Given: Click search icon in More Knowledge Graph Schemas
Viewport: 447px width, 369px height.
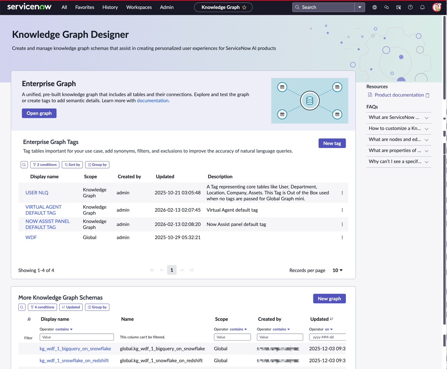Looking at the screenshot, I should click(22, 307).
